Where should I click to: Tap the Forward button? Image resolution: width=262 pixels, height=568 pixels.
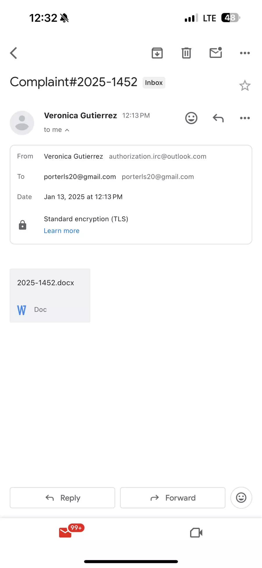(173, 498)
